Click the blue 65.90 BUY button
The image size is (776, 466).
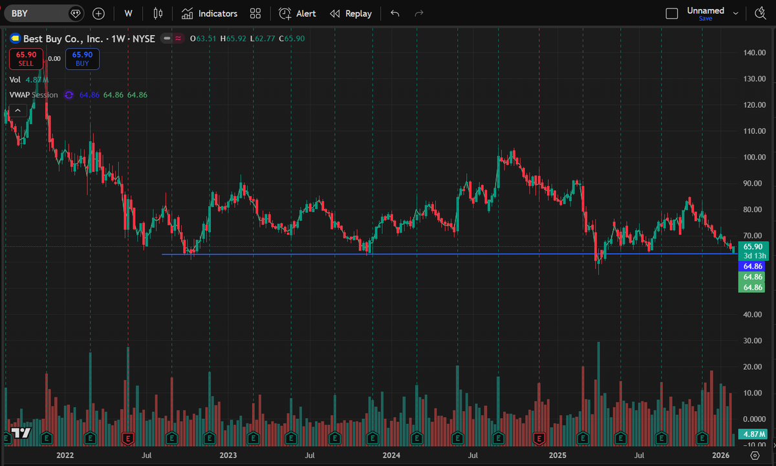click(82, 59)
